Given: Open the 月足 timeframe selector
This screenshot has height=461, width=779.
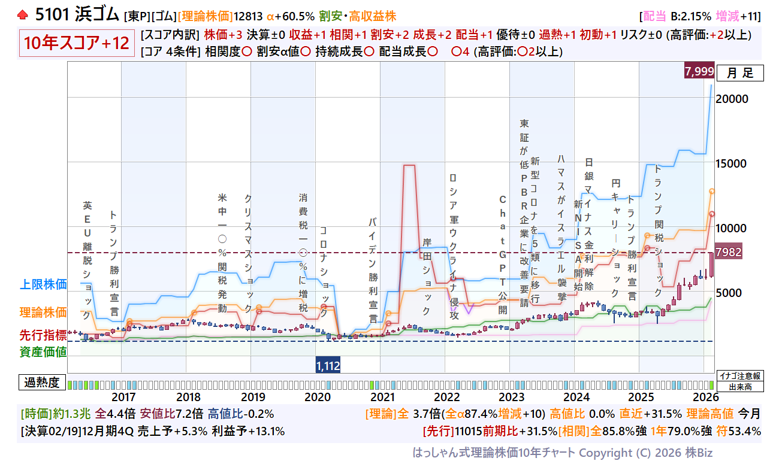Looking at the screenshot, I should (x=740, y=74).
